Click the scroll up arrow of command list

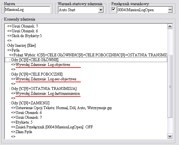(x=170, y=27)
